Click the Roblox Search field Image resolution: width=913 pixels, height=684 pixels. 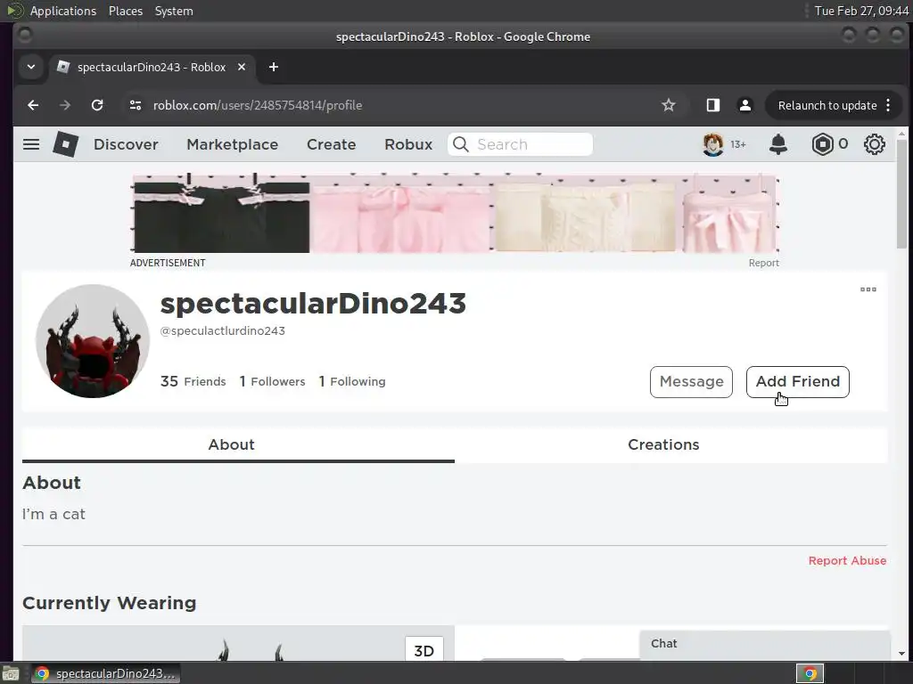(520, 144)
